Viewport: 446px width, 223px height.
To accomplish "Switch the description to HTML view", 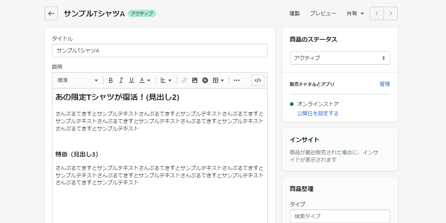I will (x=258, y=80).
